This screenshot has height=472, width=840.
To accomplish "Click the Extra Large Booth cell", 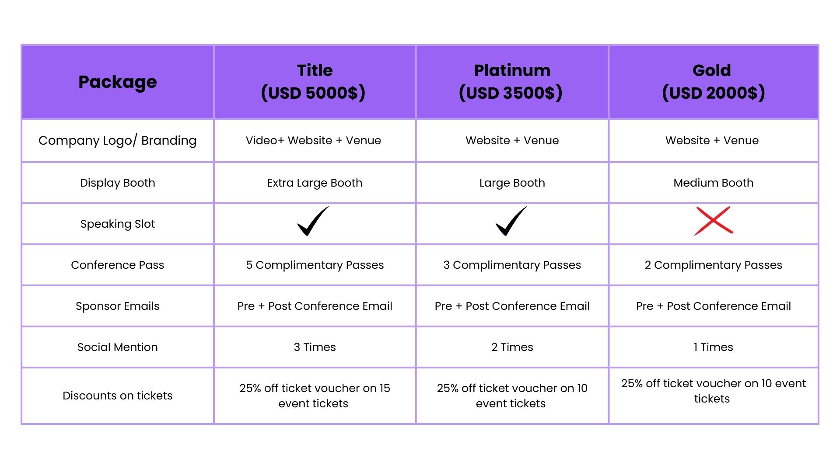I will tap(315, 183).
